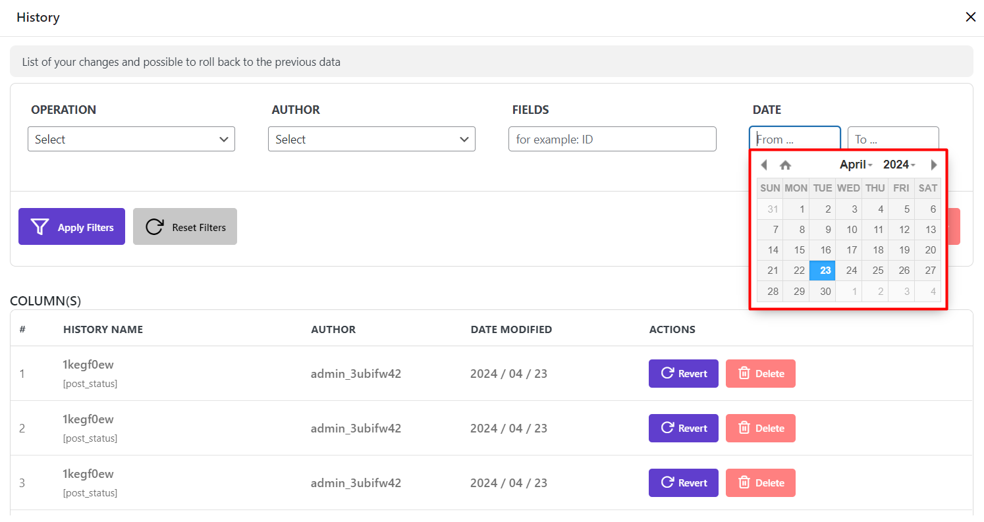The width and height of the screenshot is (984, 522).
Task: Expand the Author select dropdown
Action: 371,139
